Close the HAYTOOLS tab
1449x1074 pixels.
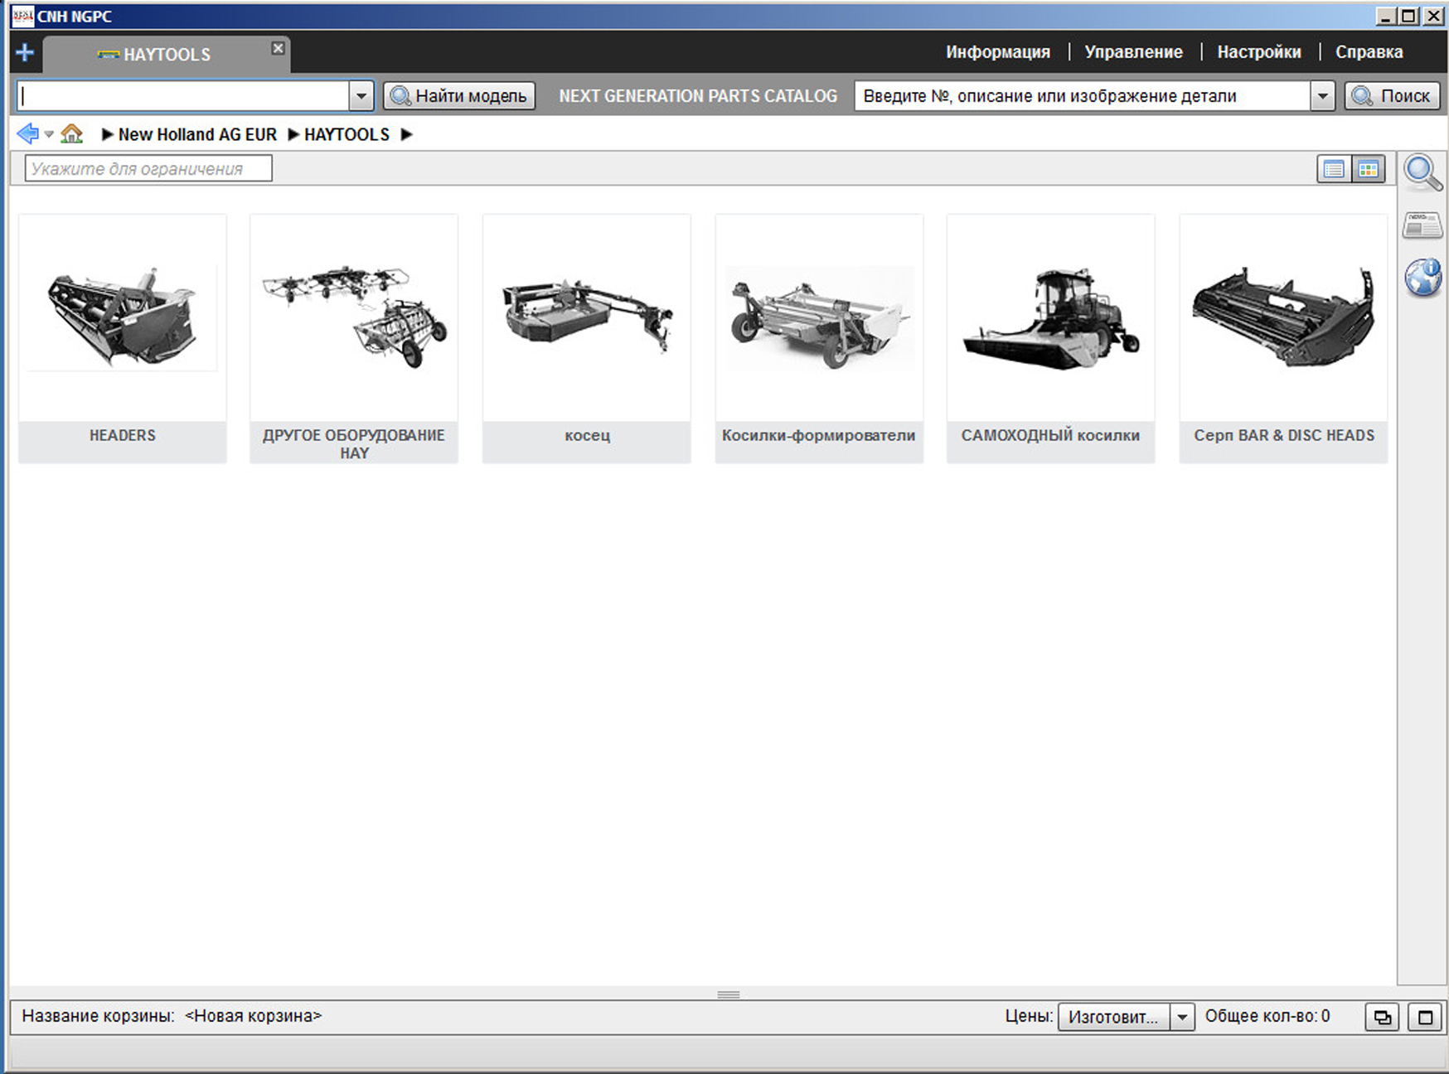(x=279, y=48)
